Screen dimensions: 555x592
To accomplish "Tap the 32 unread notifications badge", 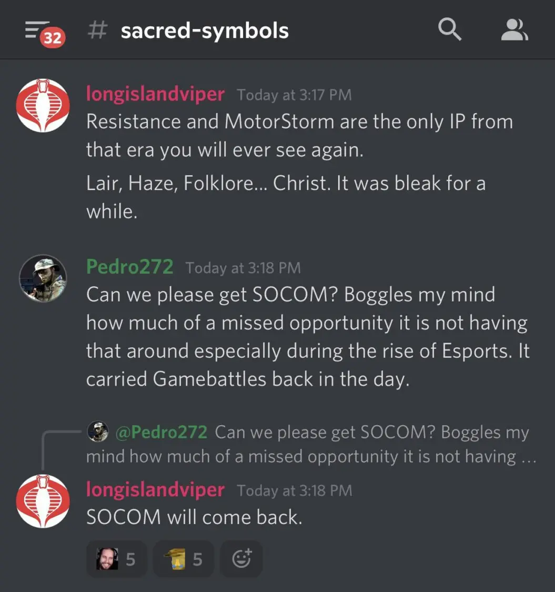I will [x=53, y=38].
